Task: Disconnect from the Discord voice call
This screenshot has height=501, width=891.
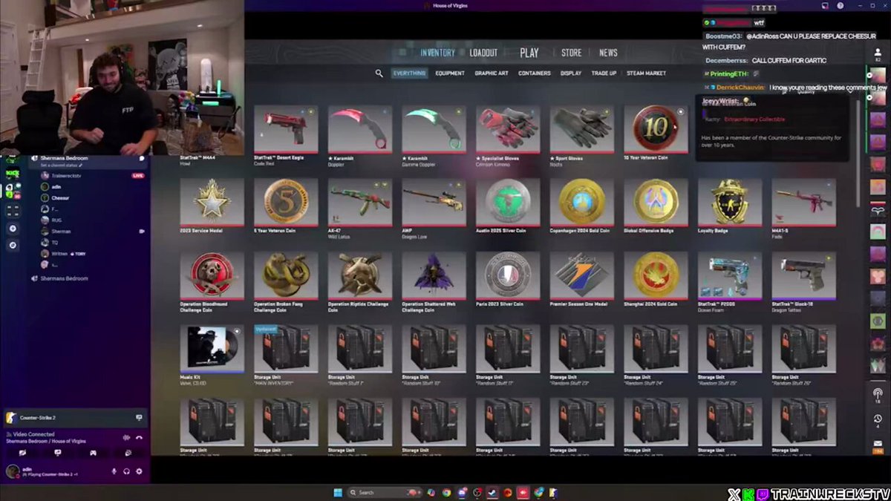Action: click(x=139, y=437)
